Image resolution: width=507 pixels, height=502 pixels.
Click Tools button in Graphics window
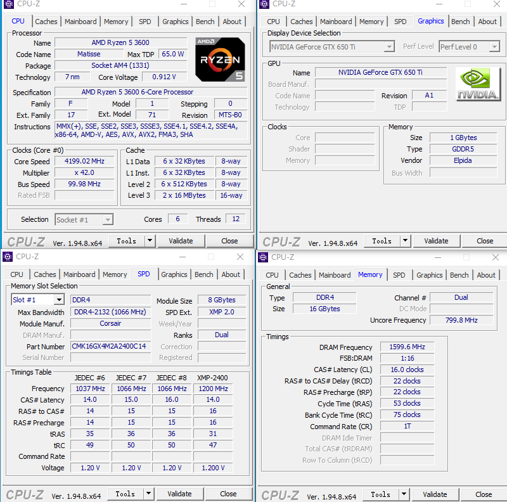click(382, 241)
